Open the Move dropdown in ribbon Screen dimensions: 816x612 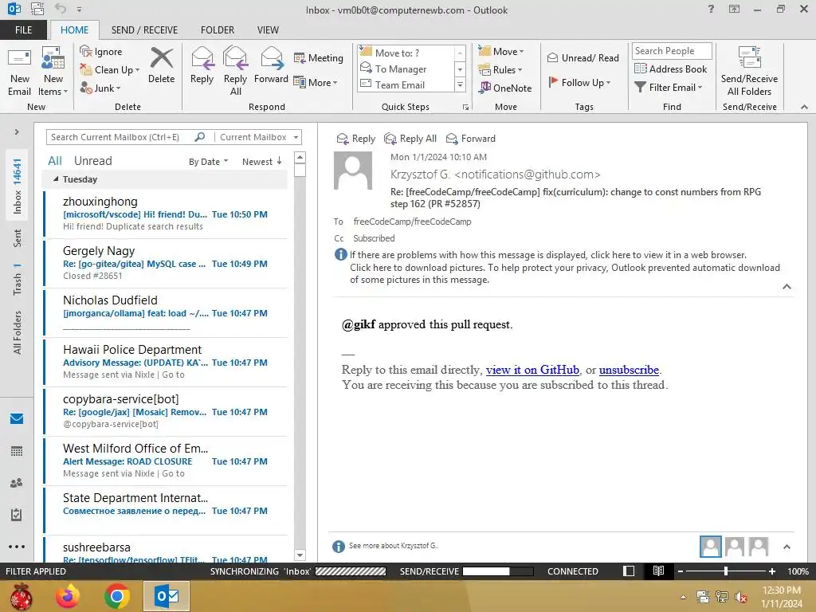pos(500,51)
